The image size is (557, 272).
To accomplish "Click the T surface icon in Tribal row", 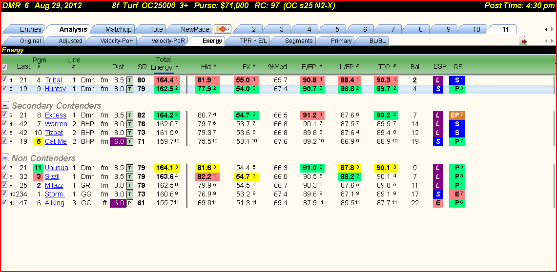I will (130, 80).
